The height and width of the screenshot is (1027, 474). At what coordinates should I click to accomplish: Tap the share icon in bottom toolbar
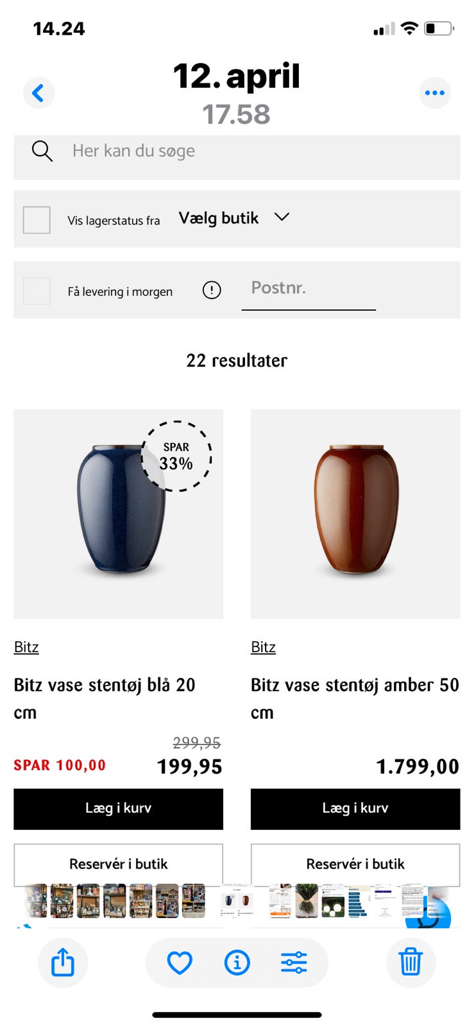point(63,962)
